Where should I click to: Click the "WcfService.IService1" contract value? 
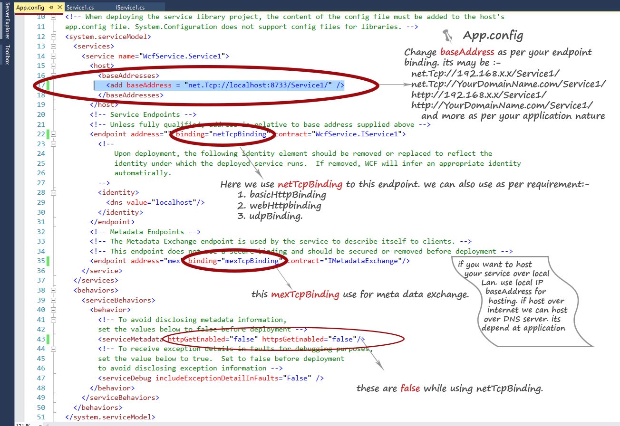[x=357, y=134]
